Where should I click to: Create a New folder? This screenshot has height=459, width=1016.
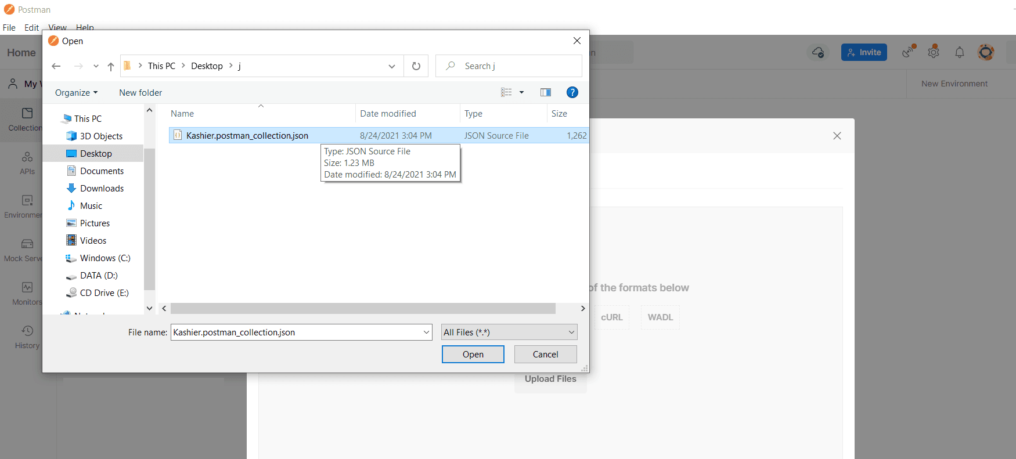point(140,93)
